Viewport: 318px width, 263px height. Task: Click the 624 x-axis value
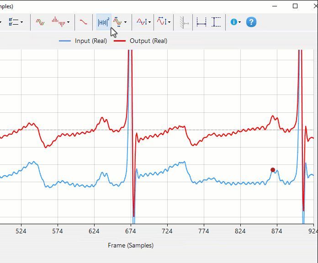94,231
